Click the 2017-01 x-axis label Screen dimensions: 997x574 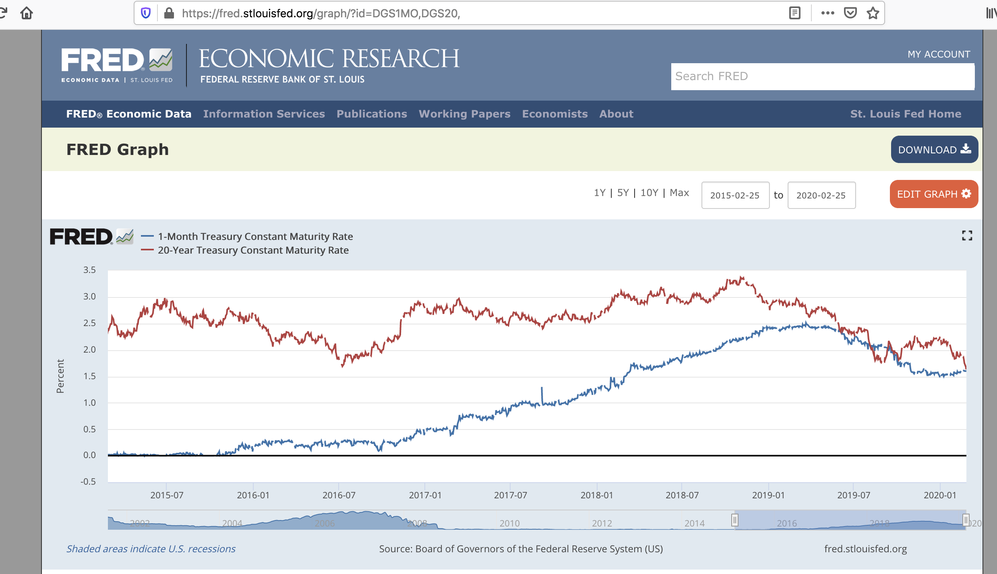[425, 495]
